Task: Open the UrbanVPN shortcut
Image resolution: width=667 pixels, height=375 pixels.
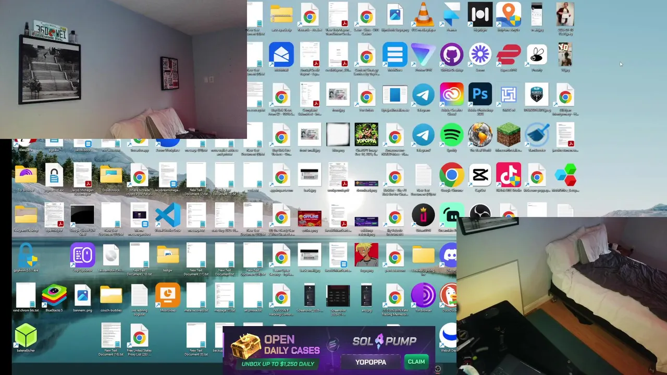Action: pos(423,216)
